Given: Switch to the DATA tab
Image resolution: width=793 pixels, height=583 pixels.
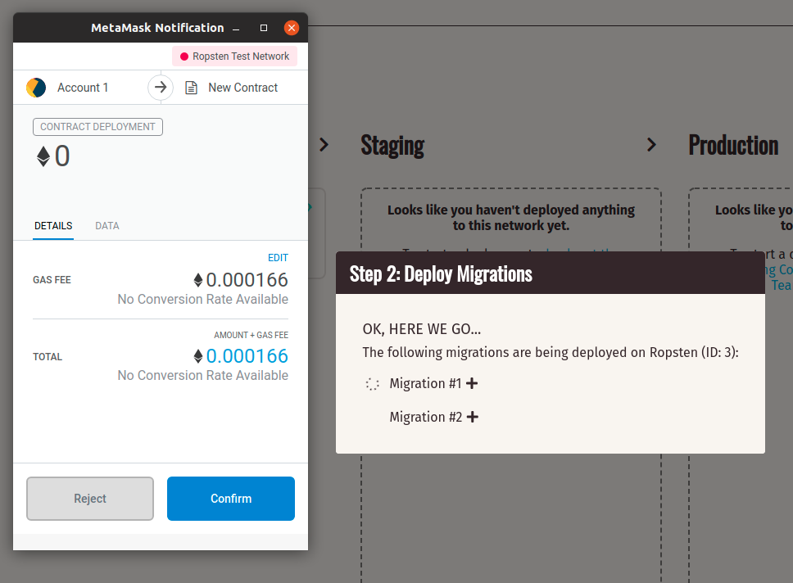Looking at the screenshot, I should click(107, 226).
